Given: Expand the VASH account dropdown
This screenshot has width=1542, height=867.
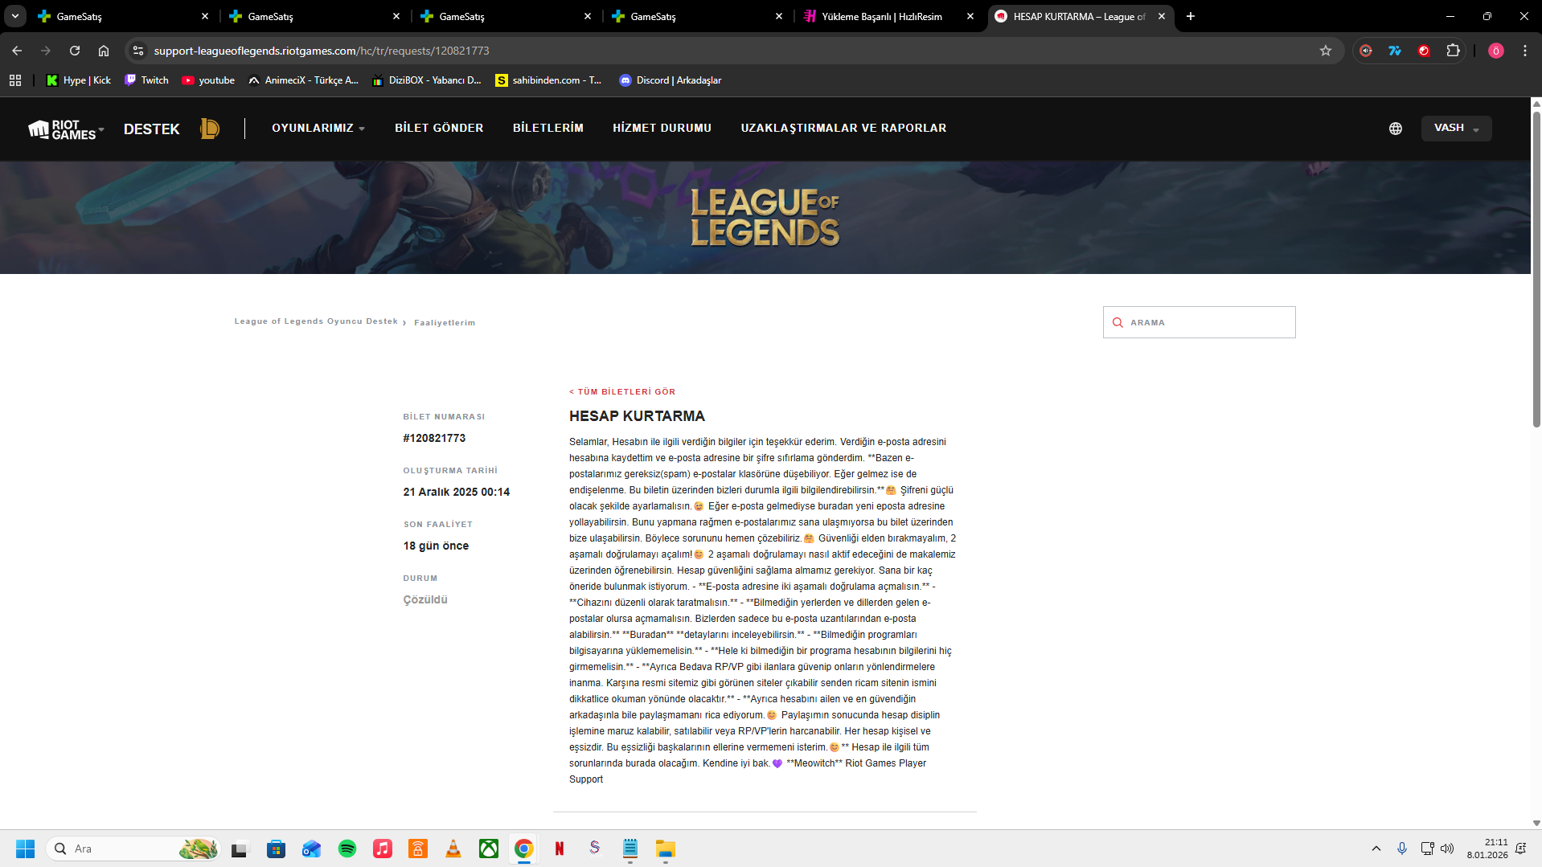Looking at the screenshot, I should click(x=1456, y=129).
